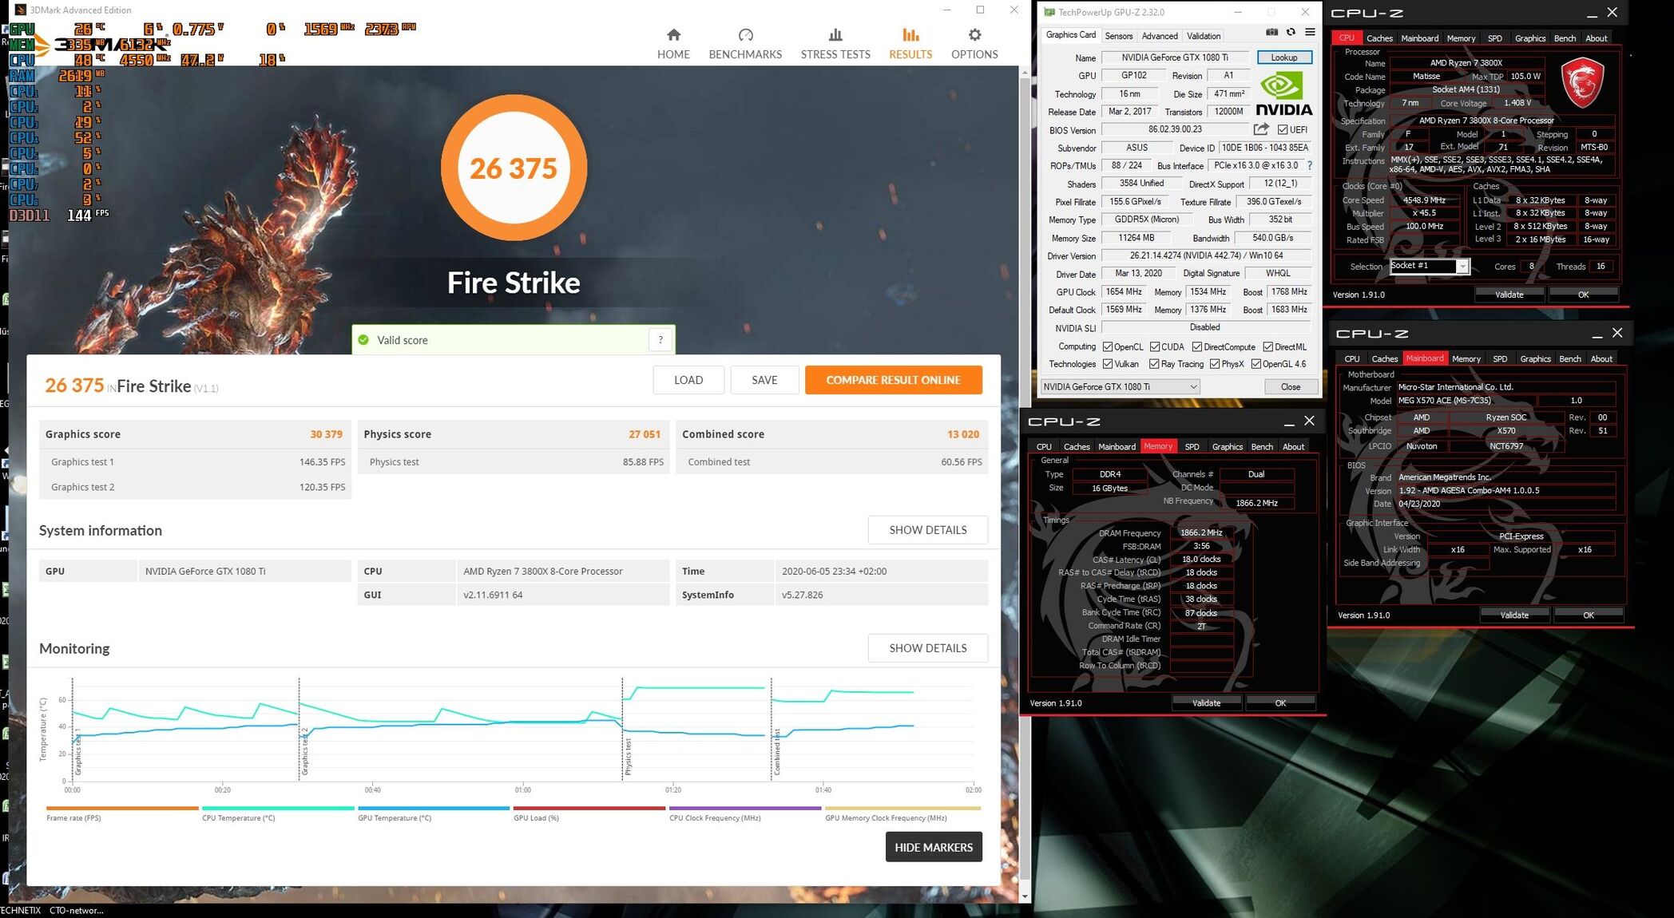This screenshot has height=918, width=1674.
Task: Click the question mark beside Valid score
Action: (660, 340)
